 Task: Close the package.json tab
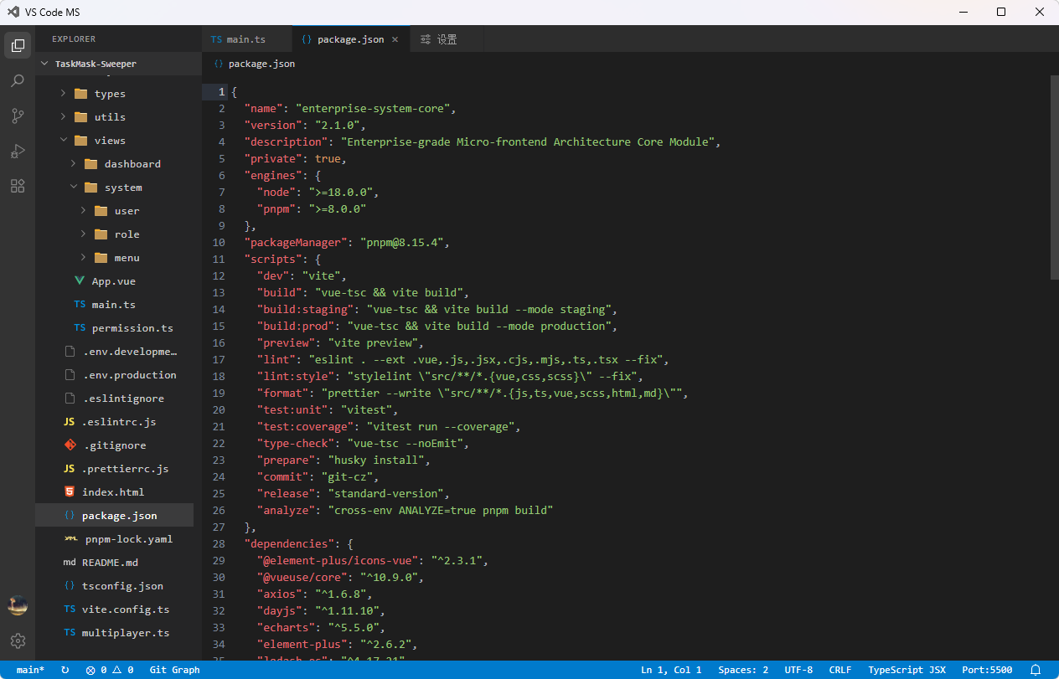[395, 39]
